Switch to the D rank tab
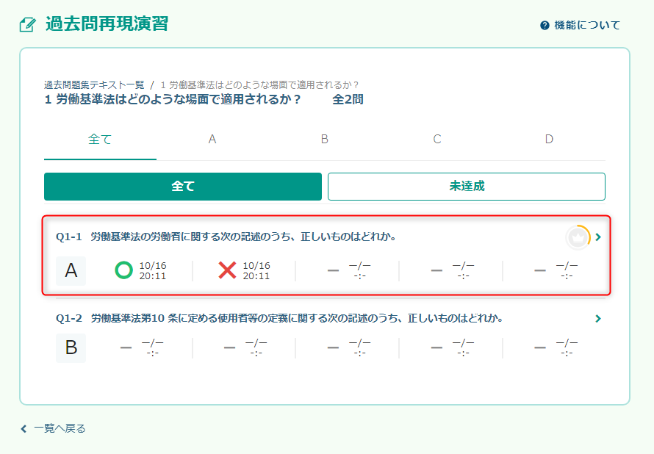Image resolution: width=654 pixels, height=454 pixels. click(x=549, y=140)
